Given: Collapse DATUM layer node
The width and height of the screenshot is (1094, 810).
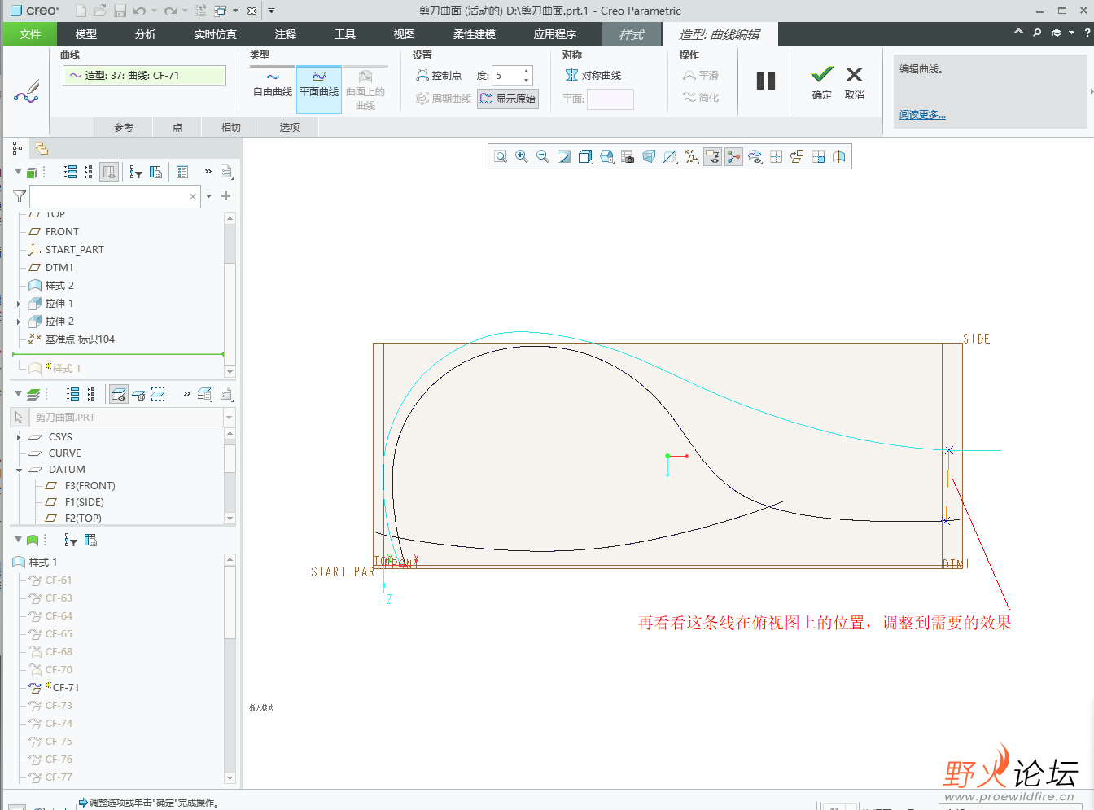Looking at the screenshot, I should (x=19, y=470).
